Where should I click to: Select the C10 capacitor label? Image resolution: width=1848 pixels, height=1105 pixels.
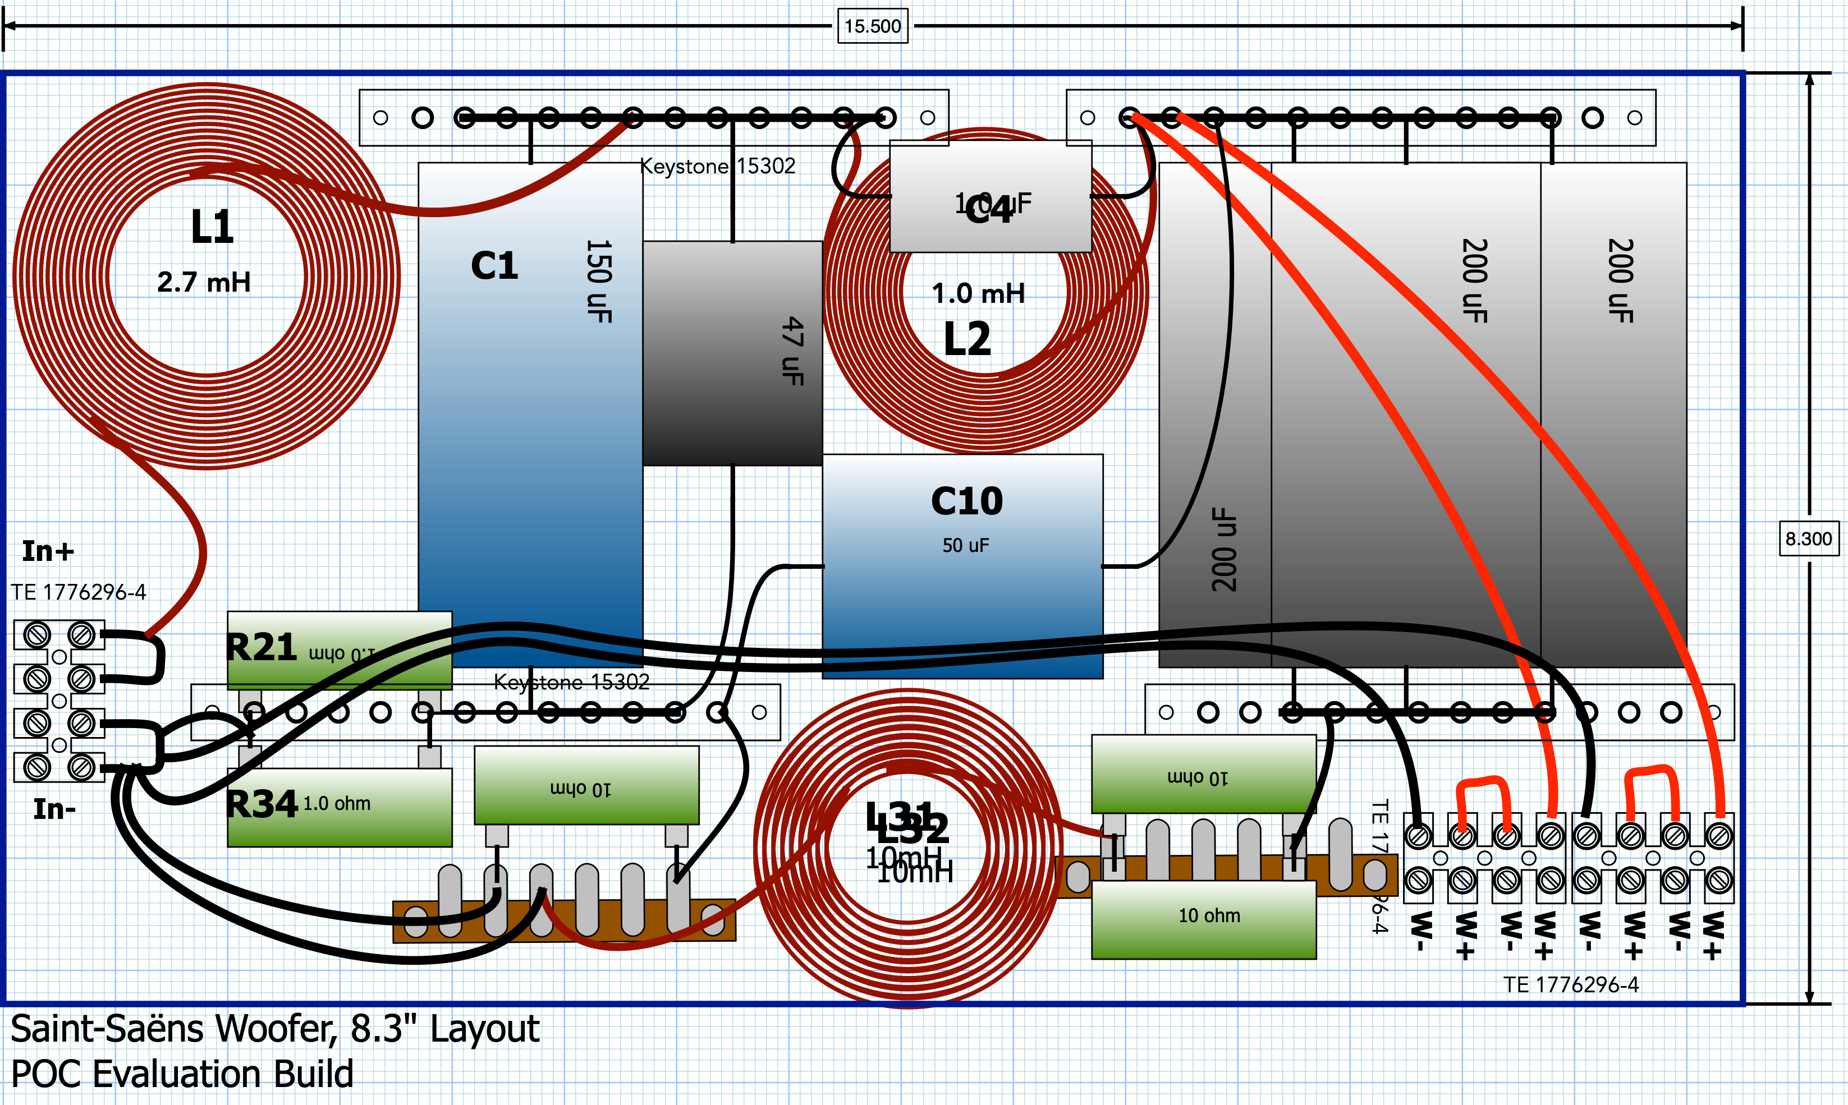coord(967,501)
